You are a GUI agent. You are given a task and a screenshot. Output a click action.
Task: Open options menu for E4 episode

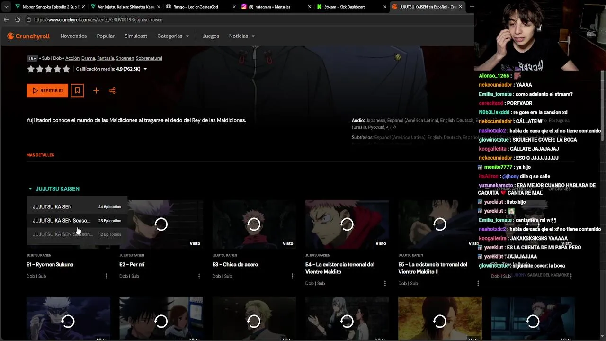coord(385,283)
